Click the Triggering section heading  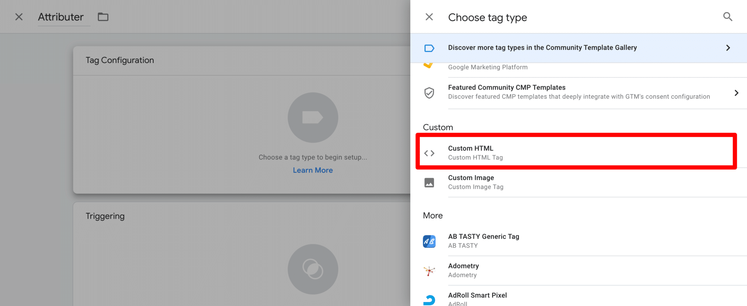[105, 216]
